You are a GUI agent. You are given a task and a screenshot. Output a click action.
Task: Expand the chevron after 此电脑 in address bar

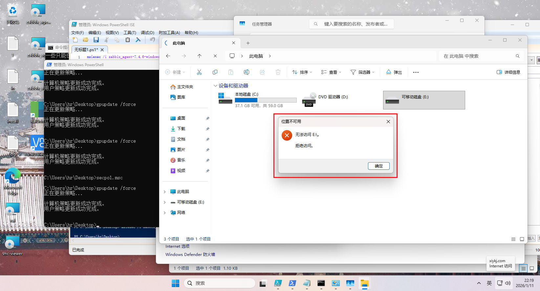click(x=270, y=56)
